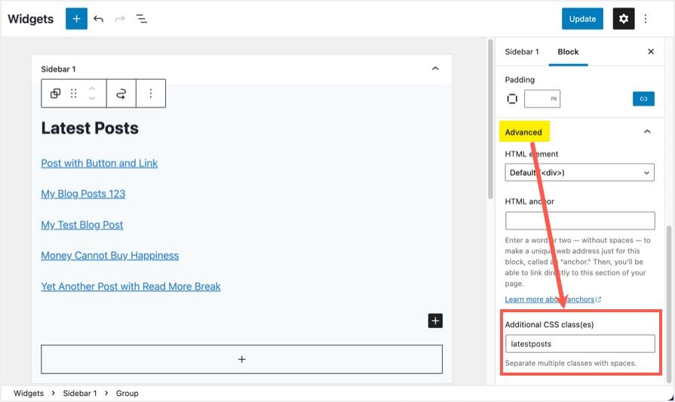Click the Advanced section title
The width and height of the screenshot is (675, 402).
[523, 132]
